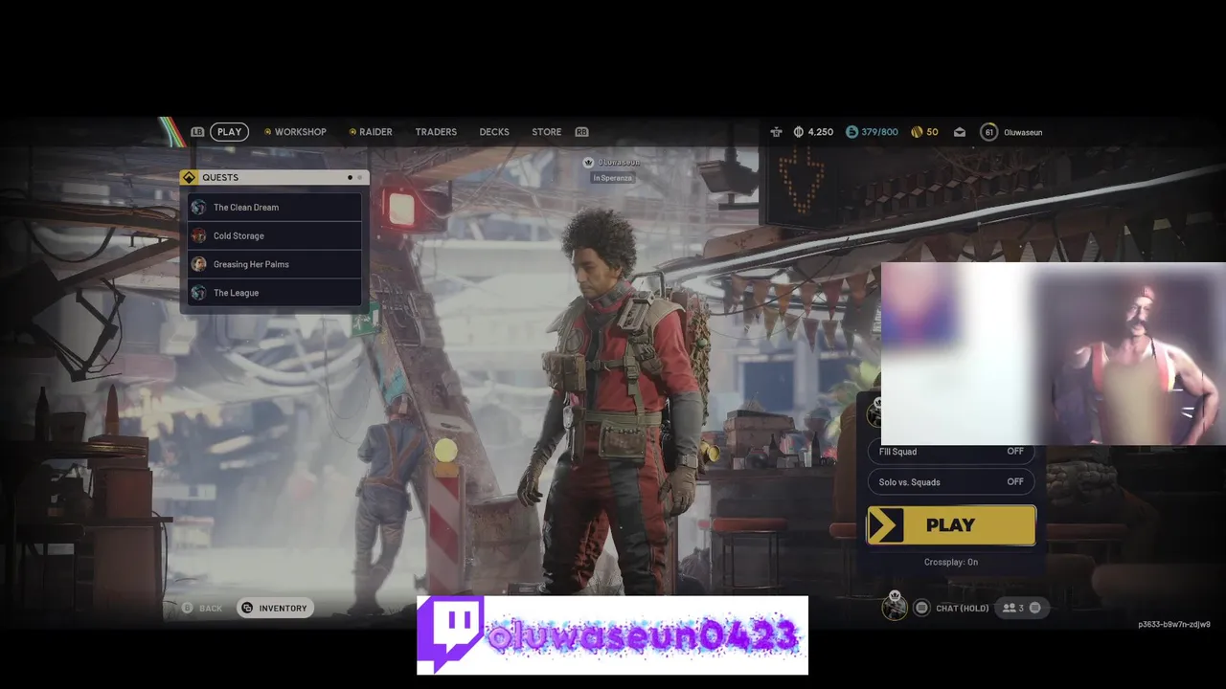Click the yellow Quests diamond icon
This screenshot has height=689, width=1226.
pyautogui.click(x=189, y=177)
